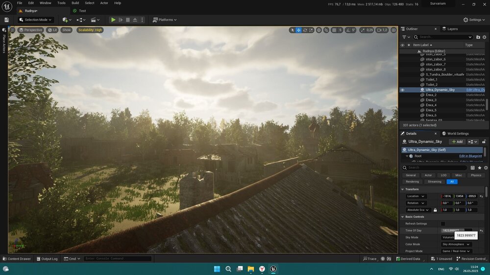Toggle the lock scale ratio padlock
The height and width of the screenshot is (275, 490).
pyautogui.click(x=435, y=210)
